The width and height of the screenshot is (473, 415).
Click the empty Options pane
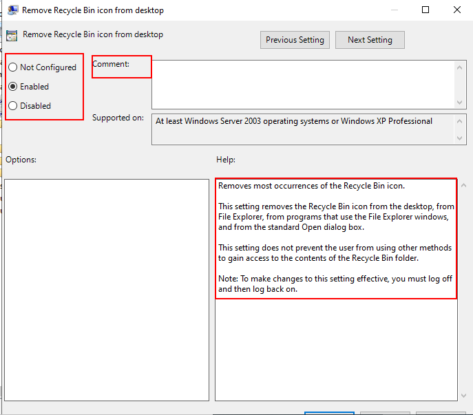(x=107, y=290)
